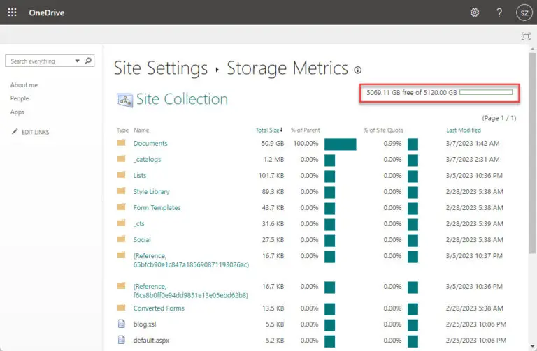This screenshot has height=351, width=537.
Task: Sort by the Last Modified column
Action: (x=463, y=130)
